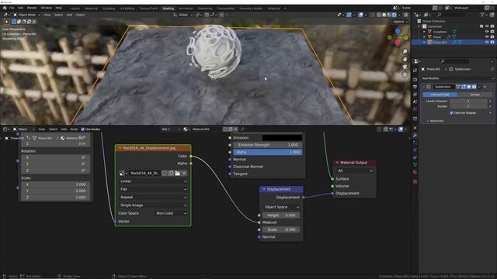The width and height of the screenshot is (497, 279).
Task: Click Levels Viewport value field
Action: pos(468,102)
